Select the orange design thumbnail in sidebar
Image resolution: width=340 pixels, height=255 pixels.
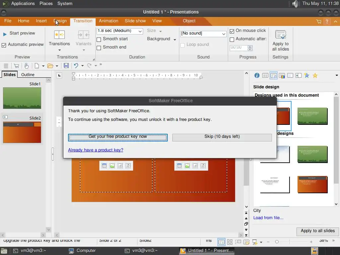point(312,185)
